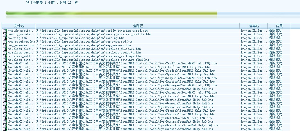This screenshot has height=131, width=300.
Task: Click file icon of Finnish SoundMAX row
Action: click(5, 111)
